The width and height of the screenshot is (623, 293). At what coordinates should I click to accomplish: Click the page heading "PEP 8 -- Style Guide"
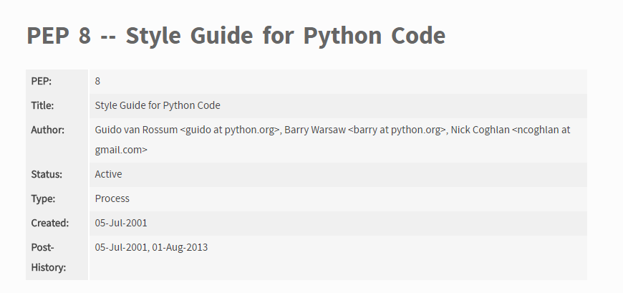pos(236,35)
